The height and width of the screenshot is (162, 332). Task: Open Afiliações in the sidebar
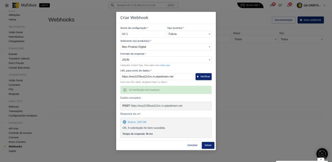[x=15, y=15]
